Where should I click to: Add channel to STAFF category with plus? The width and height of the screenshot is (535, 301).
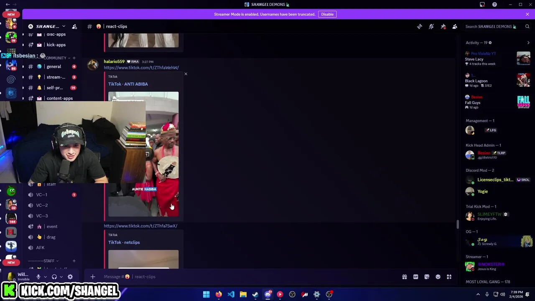[74, 261]
